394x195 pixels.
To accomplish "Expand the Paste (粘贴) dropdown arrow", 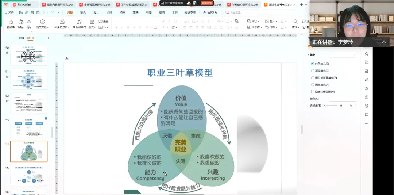I will 24,27.
